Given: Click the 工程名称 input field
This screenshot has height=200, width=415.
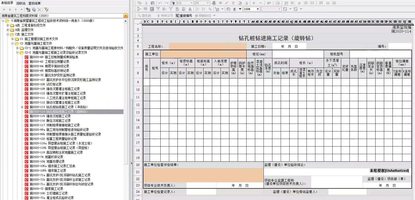Looking at the screenshot, I should (208, 46).
